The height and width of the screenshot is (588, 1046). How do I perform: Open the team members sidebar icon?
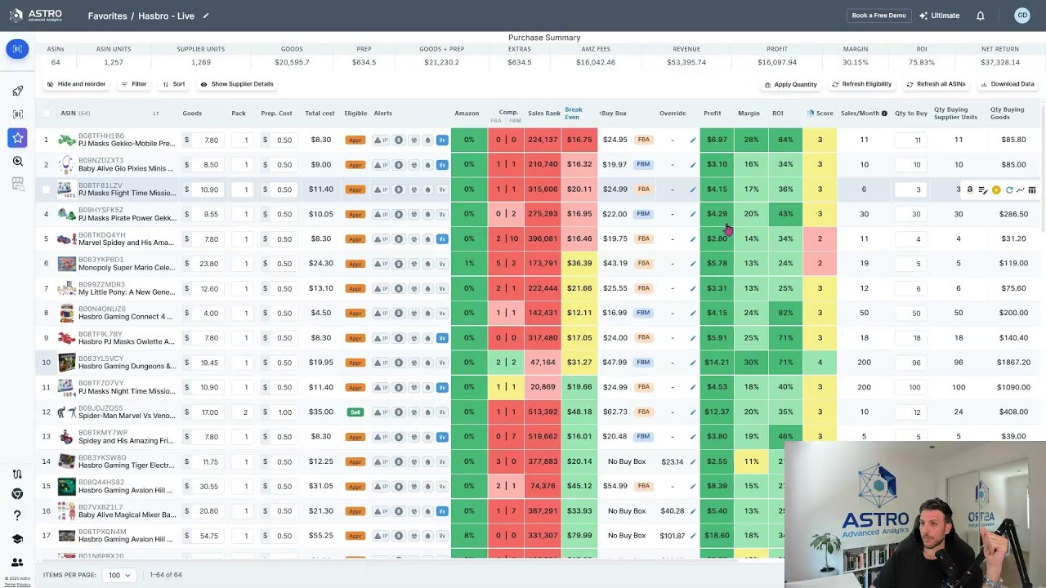click(x=17, y=563)
